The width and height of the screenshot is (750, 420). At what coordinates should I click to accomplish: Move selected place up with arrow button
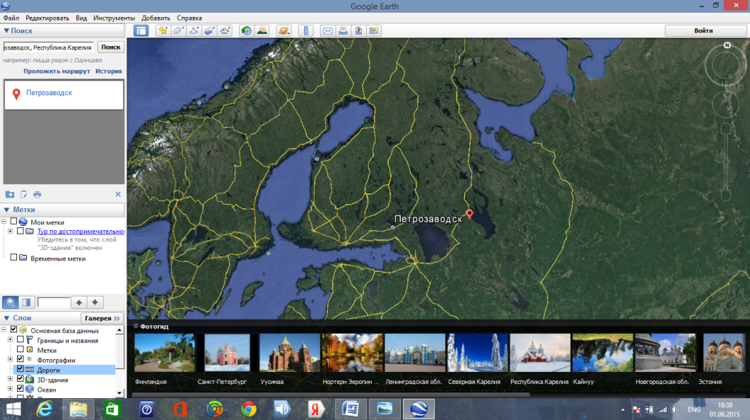point(79,302)
